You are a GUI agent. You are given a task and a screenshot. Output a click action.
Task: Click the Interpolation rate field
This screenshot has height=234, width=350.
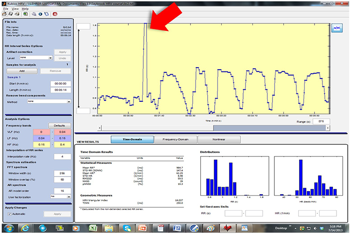coord(63,156)
